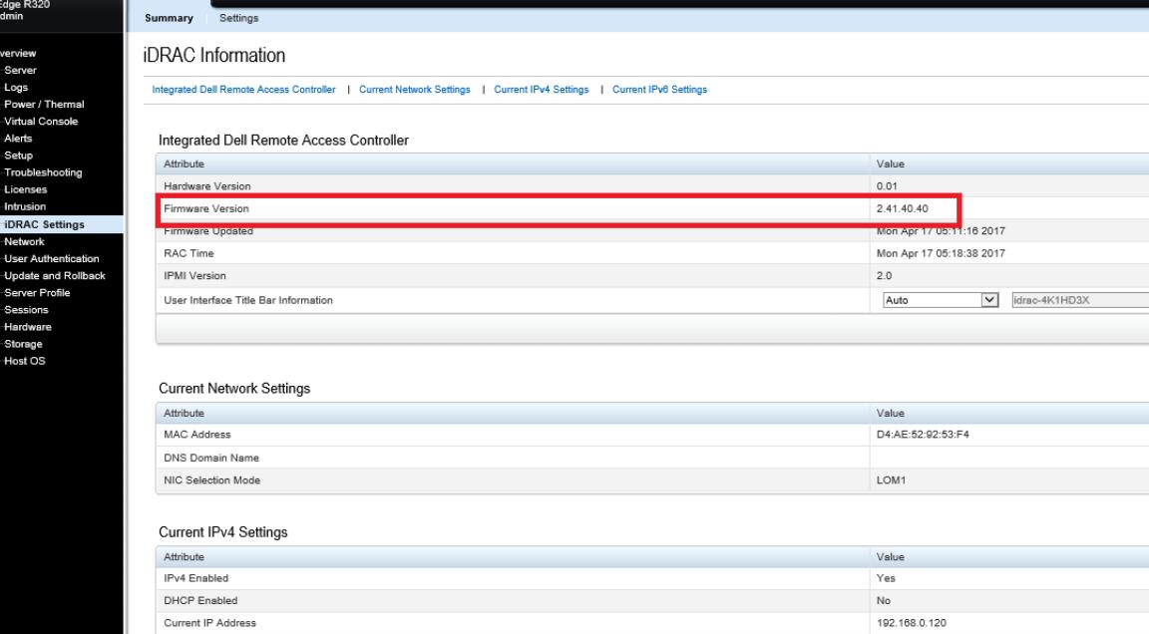Jump to Integrated Dell Remote Access Controller link
Viewport: 1149px width, 634px height.
(243, 90)
